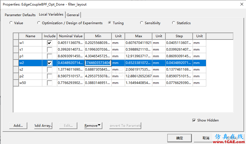This screenshot has width=246, height=144.
Task: Enable Include for variable s1
Action: [x=49, y=49]
